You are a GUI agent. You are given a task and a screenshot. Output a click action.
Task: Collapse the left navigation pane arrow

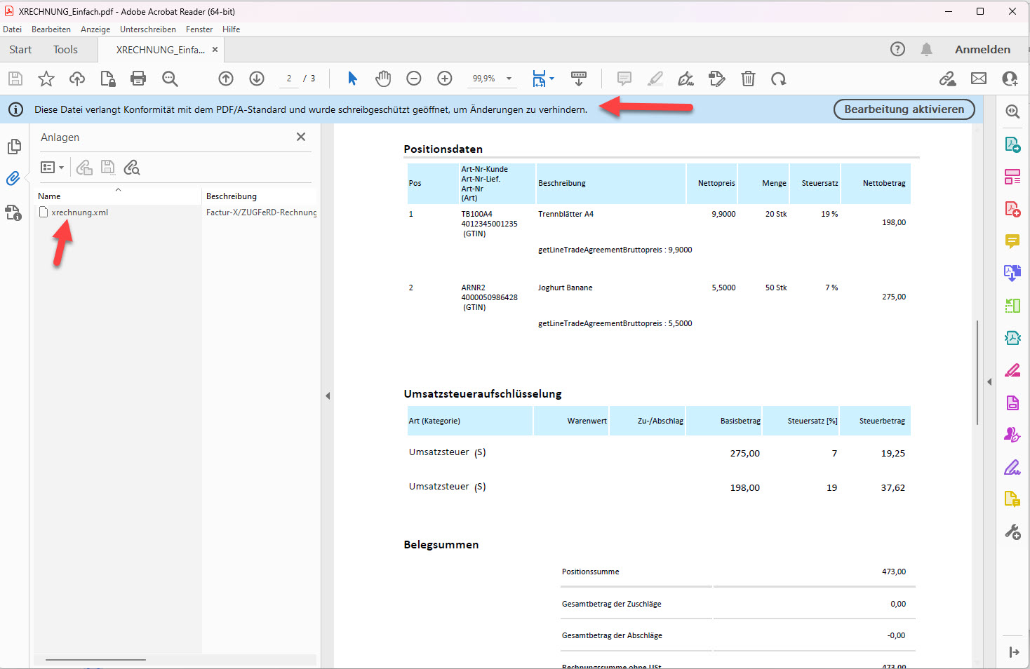point(328,396)
